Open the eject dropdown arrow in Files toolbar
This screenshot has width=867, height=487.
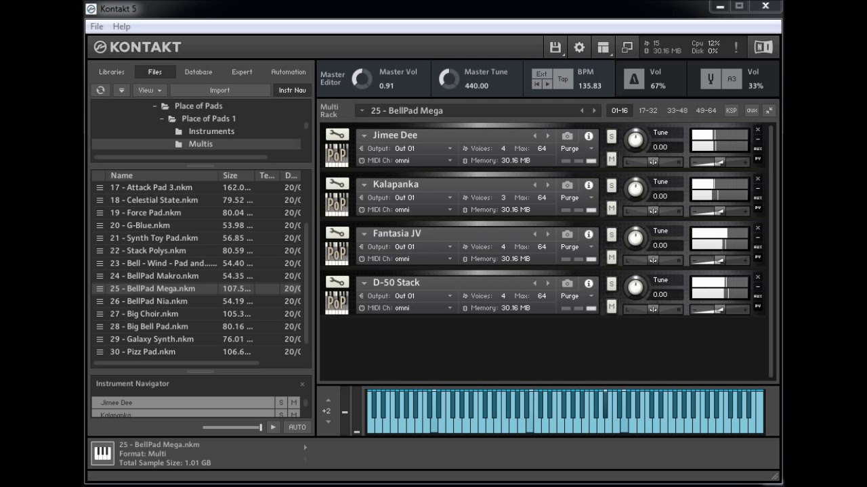tap(122, 90)
